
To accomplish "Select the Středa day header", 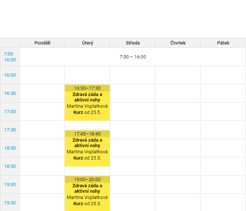I will [x=133, y=43].
